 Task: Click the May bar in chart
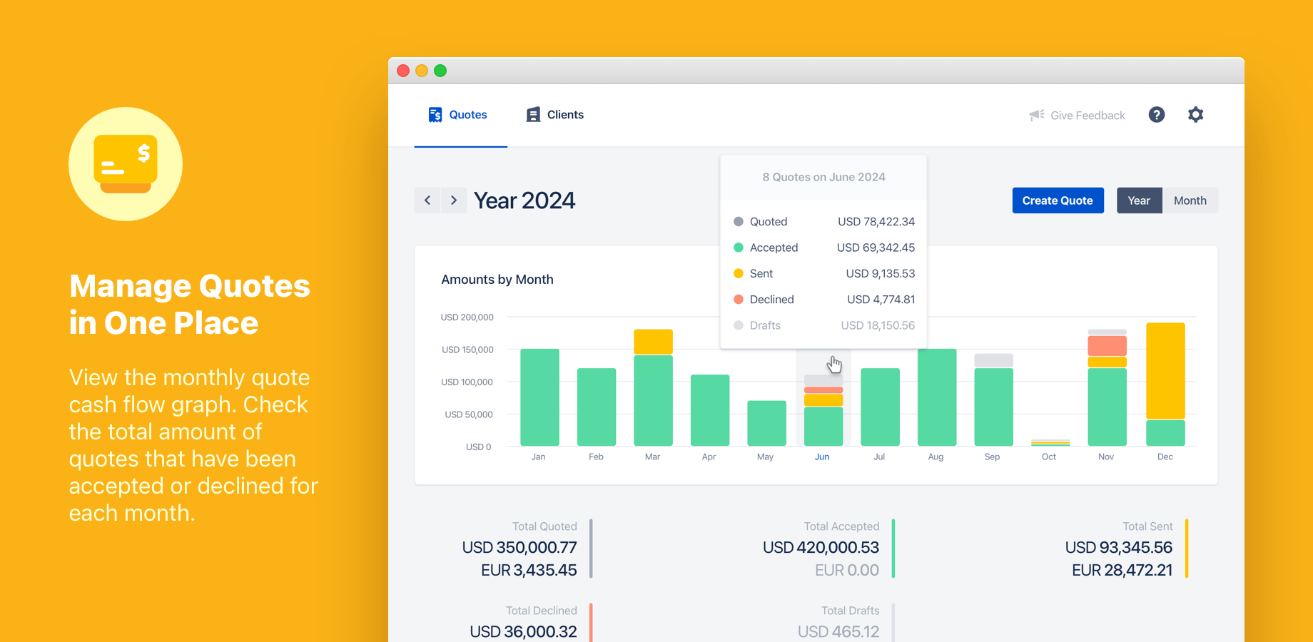(x=766, y=423)
